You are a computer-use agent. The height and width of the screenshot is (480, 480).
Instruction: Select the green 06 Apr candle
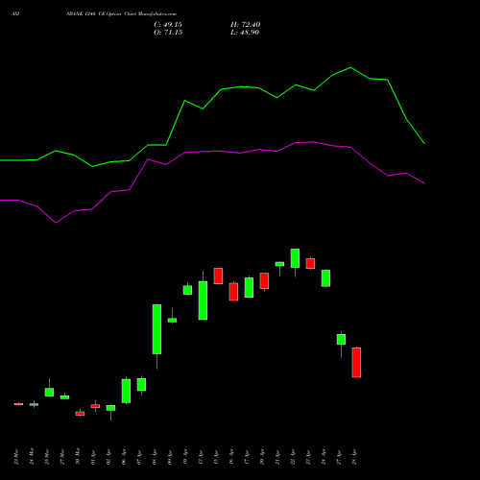126,391
